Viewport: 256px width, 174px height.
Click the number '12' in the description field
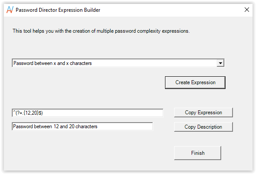tap(56, 126)
